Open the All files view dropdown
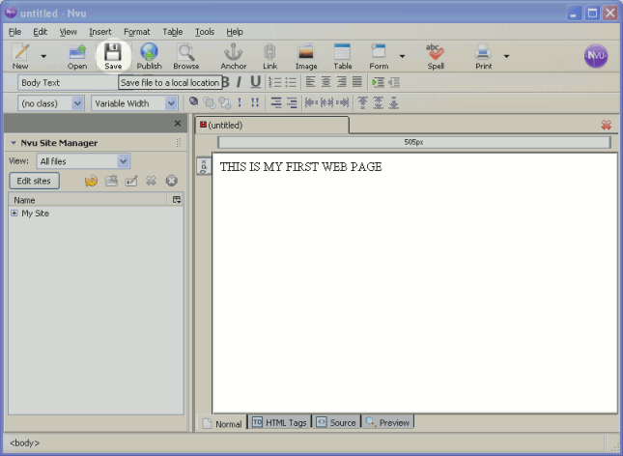Image resolution: width=623 pixels, height=456 pixels. (x=83, y=161)
